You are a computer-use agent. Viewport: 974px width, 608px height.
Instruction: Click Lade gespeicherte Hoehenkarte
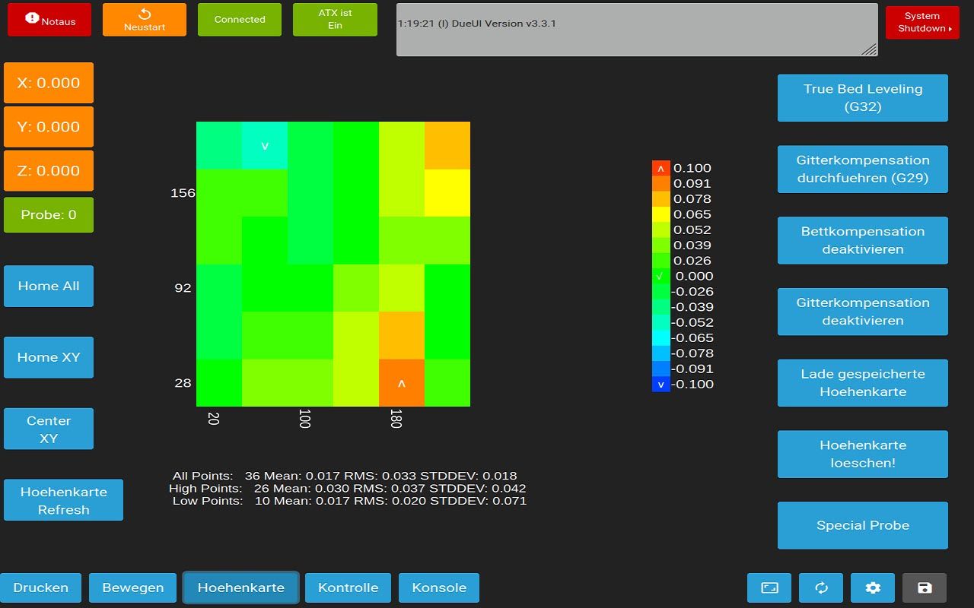pos(863,383)
